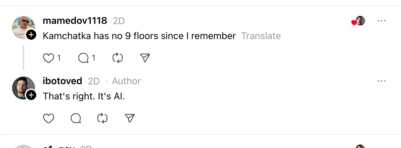Repost mamedov1118's comment

[118, 58]
